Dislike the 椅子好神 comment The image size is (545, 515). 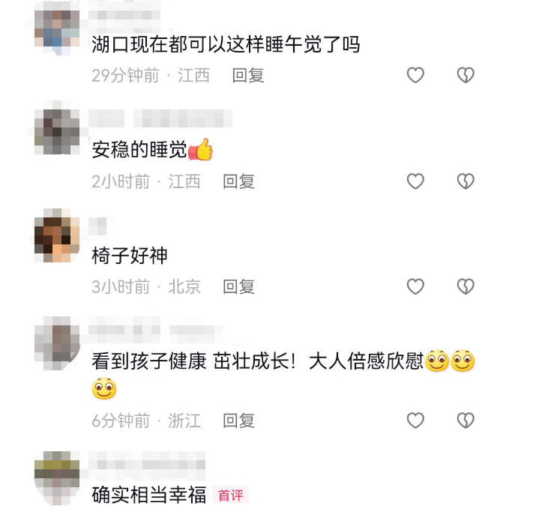[466, 286]
